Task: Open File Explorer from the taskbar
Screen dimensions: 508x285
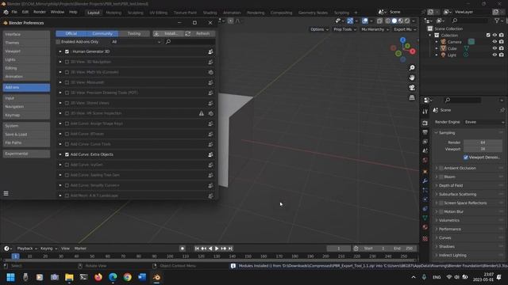Action: pos(69,277)
